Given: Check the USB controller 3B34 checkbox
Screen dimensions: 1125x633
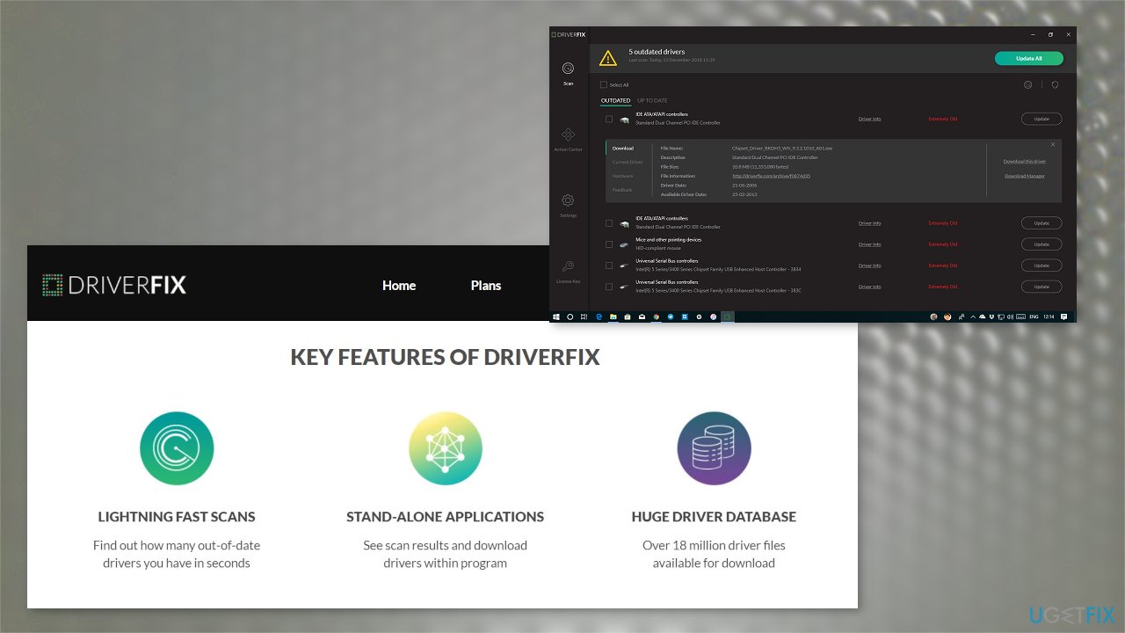Looking at the screenshot, I should 609,266.
